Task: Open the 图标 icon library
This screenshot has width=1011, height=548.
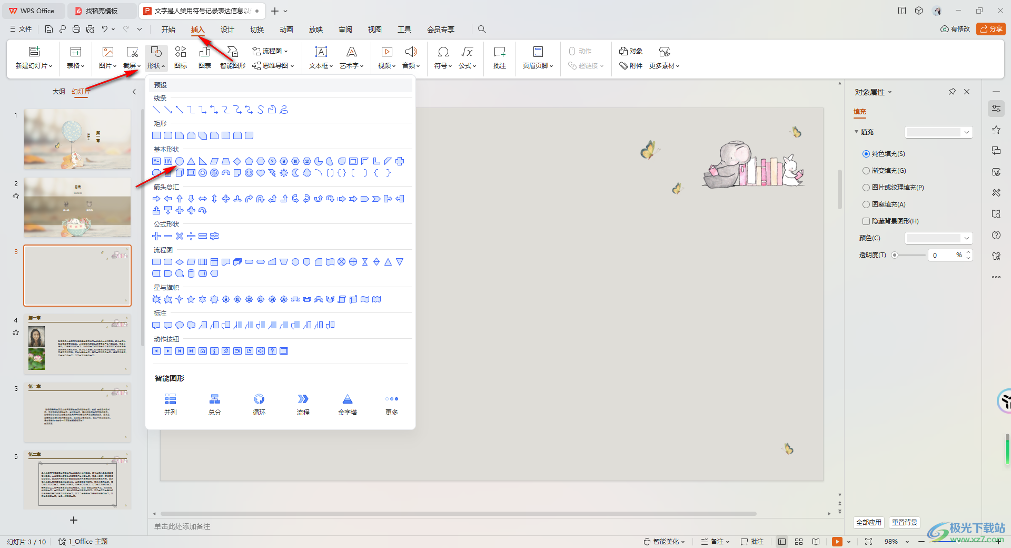Action: 181,57
